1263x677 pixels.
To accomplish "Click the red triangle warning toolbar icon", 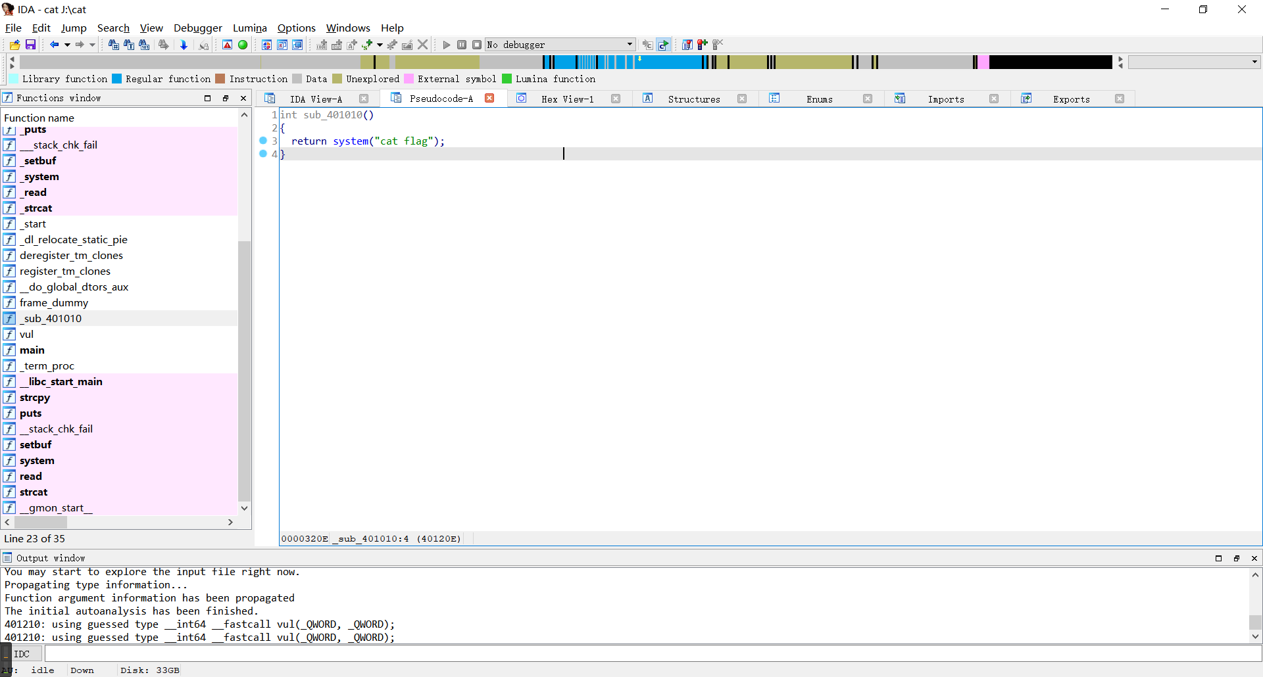I will (227, 45).
